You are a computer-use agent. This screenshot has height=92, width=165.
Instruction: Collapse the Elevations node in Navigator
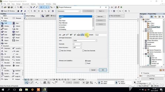click(144, 31)
